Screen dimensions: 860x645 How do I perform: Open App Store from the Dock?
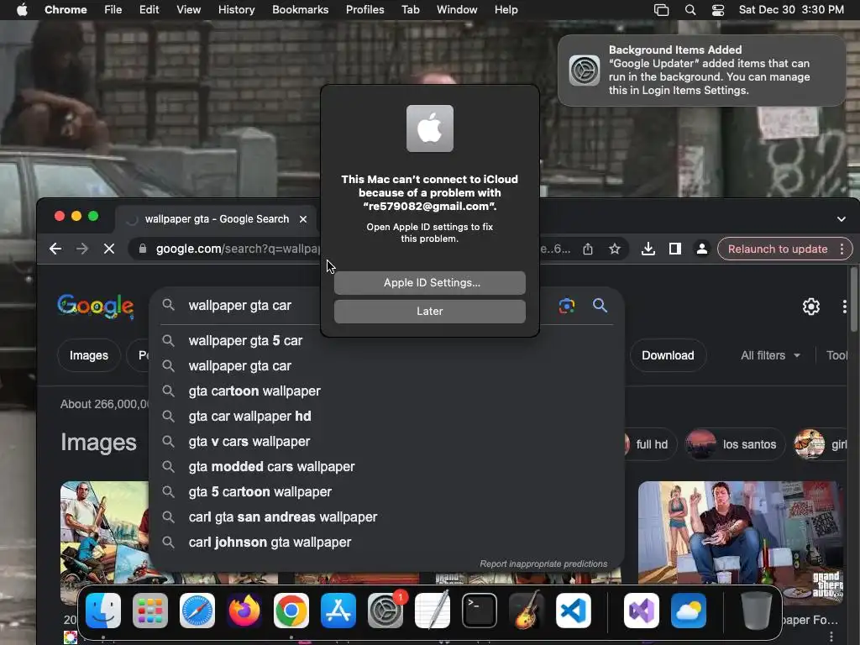[338, 611]
